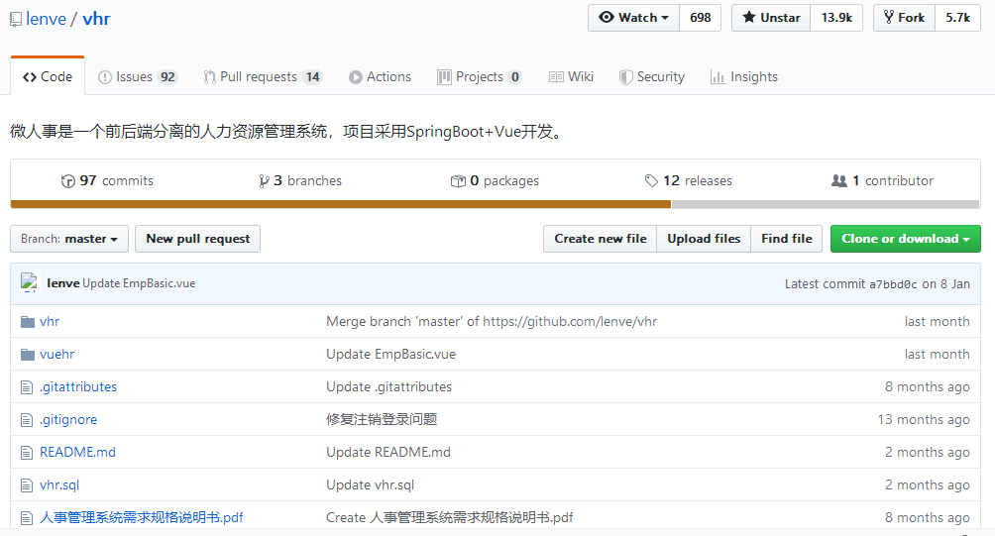This screenshot has height=536, width=995.
Task: View the Insights tab
Action: click(x=744, y=76)
